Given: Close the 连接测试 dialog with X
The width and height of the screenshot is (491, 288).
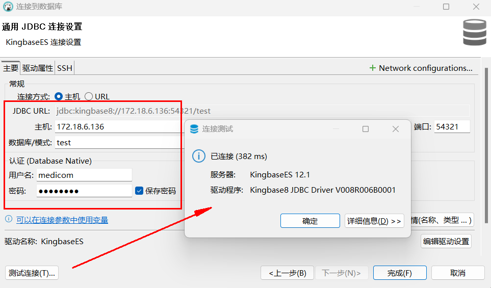Looking at the screenshot, I should (396, 129).
